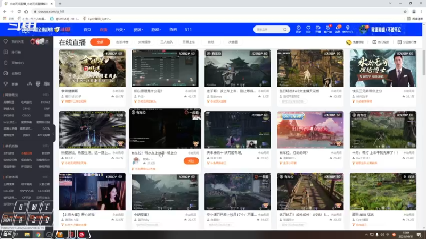Select the 大神操作 filter tab
Screen dimensions: 426x239
(x=144, y=42)
